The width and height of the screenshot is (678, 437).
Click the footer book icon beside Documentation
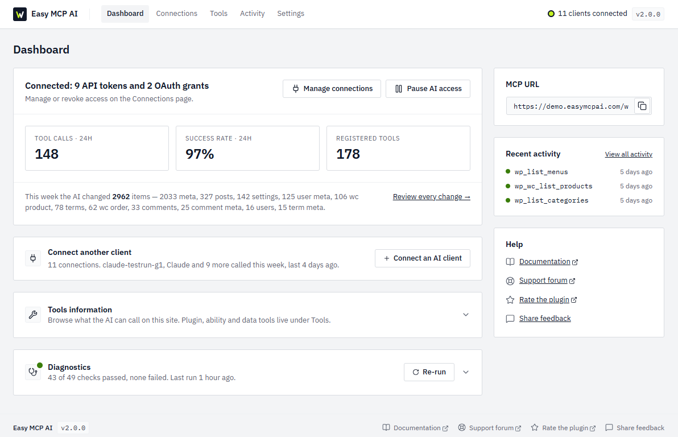[x=386, y=427]
